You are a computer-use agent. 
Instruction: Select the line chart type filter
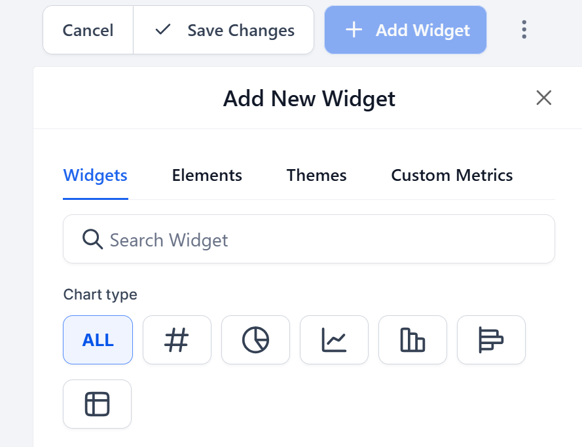pyautogui.click(x=334, y=340)
